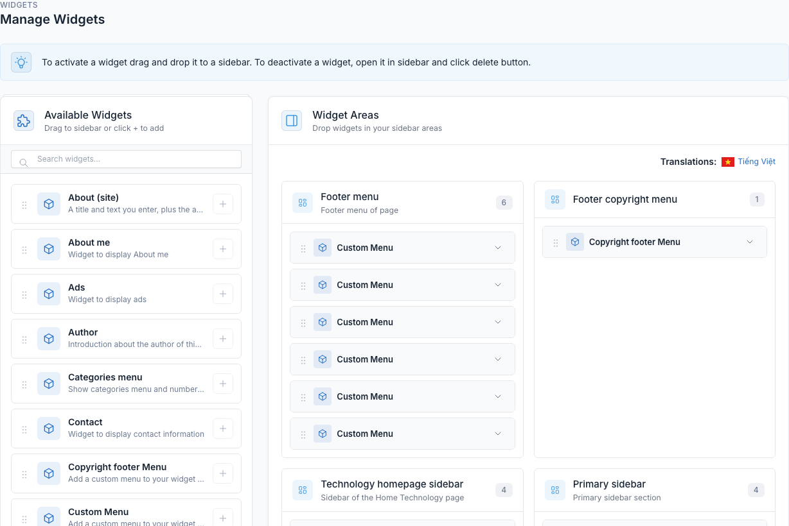Click the cube icon of the Categories menu widget
789x526 pixels.
(49, 384)
